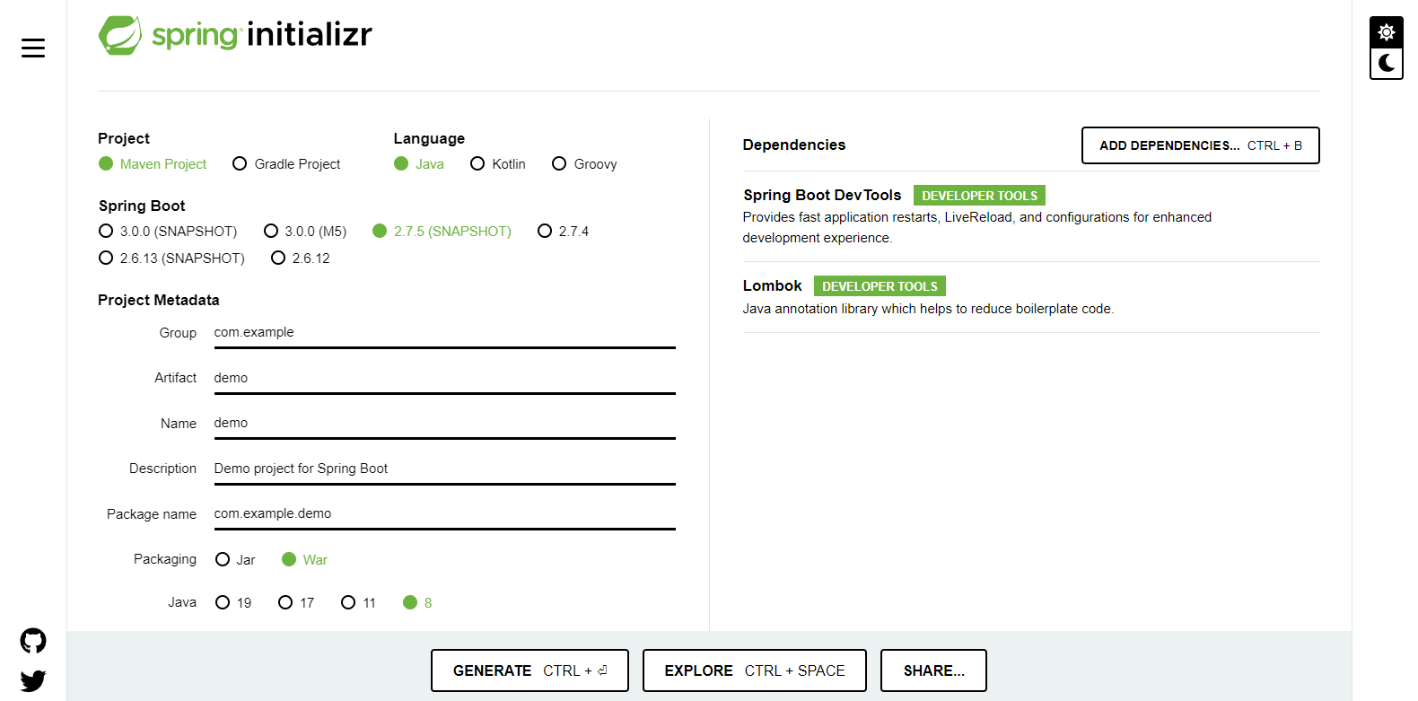The image size is (1418, 701).
Task: Select Spring Boot 2.6.12
Action: tap(301, 258)
